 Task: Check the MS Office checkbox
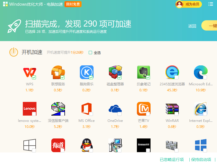[91, 114]
